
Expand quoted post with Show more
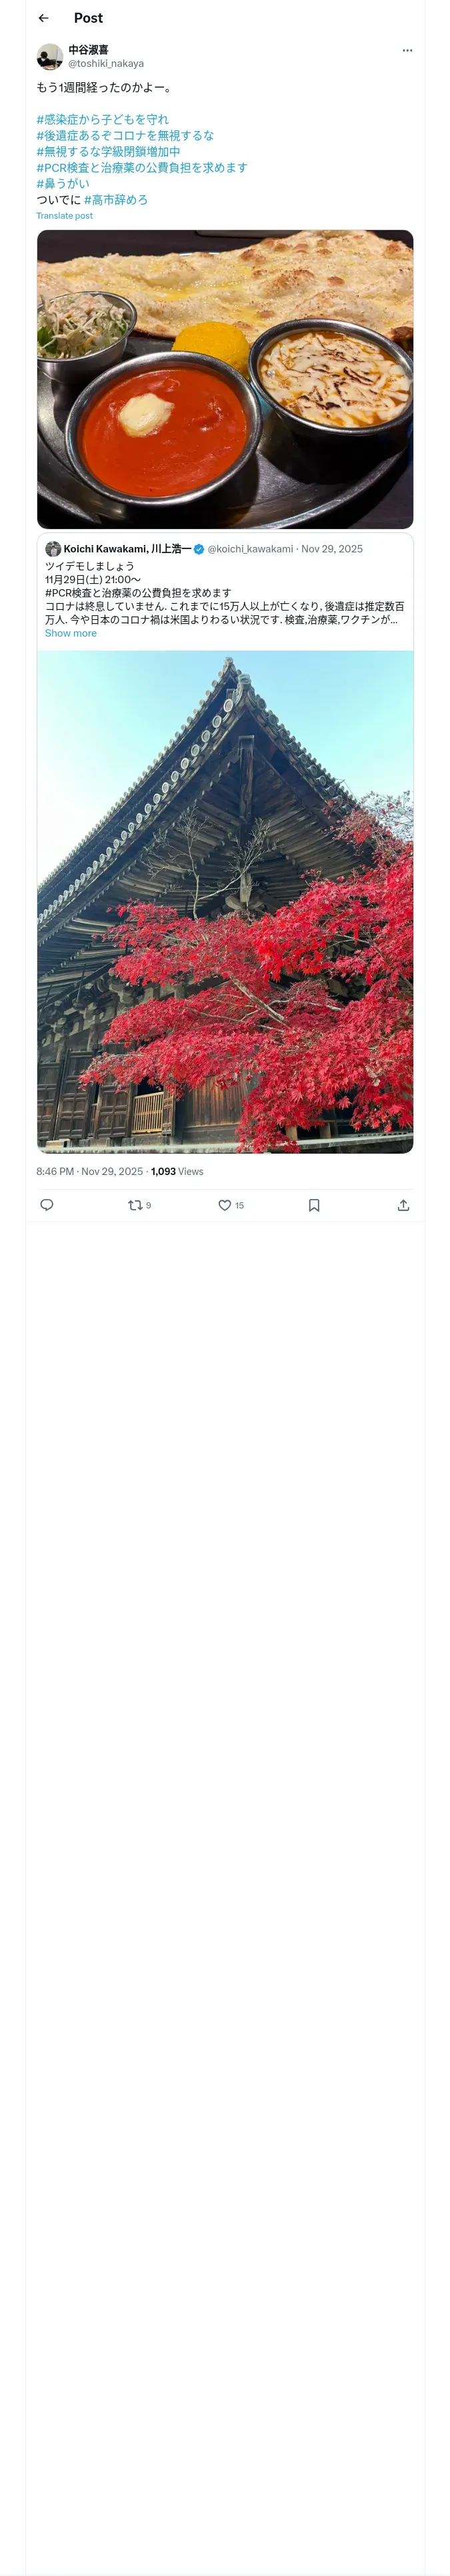point(71,633)
